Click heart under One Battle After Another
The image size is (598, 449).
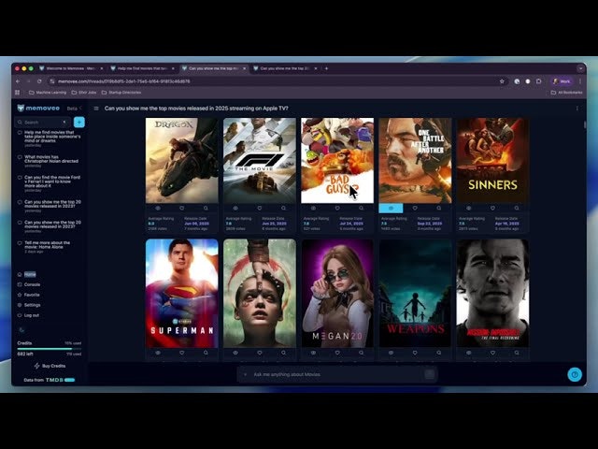[x=415, y=208]
